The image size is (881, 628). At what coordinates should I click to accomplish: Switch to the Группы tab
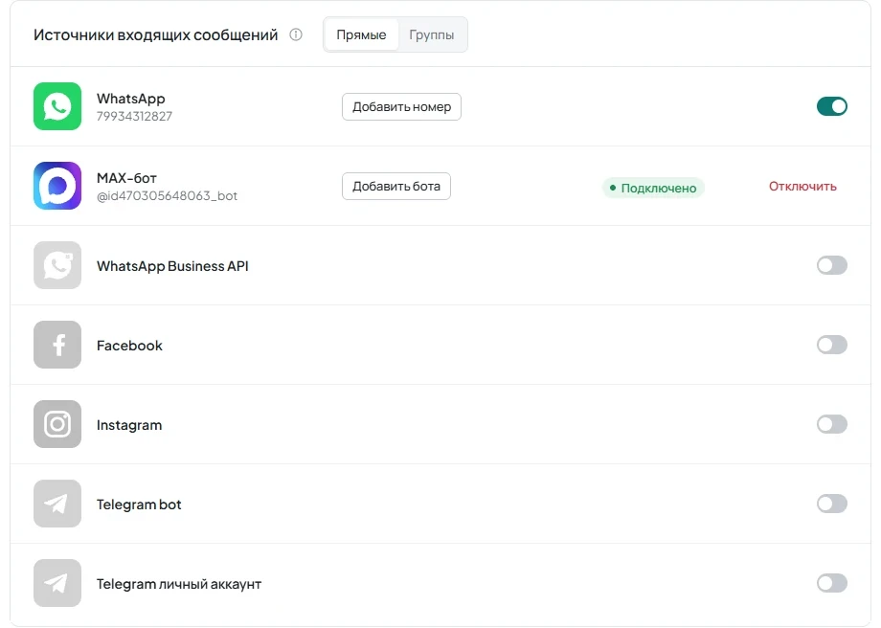pos(432,34)
